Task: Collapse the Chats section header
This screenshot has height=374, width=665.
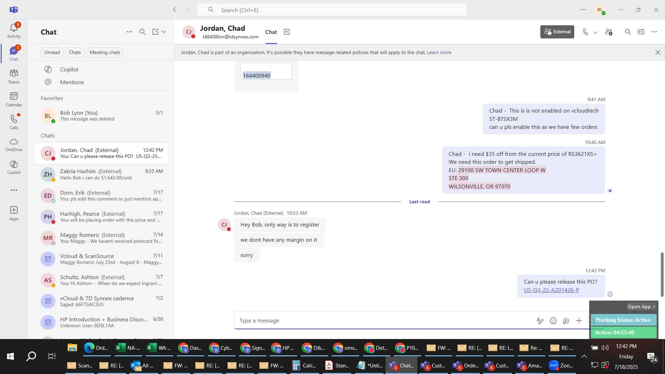Action: click(48, 135)
